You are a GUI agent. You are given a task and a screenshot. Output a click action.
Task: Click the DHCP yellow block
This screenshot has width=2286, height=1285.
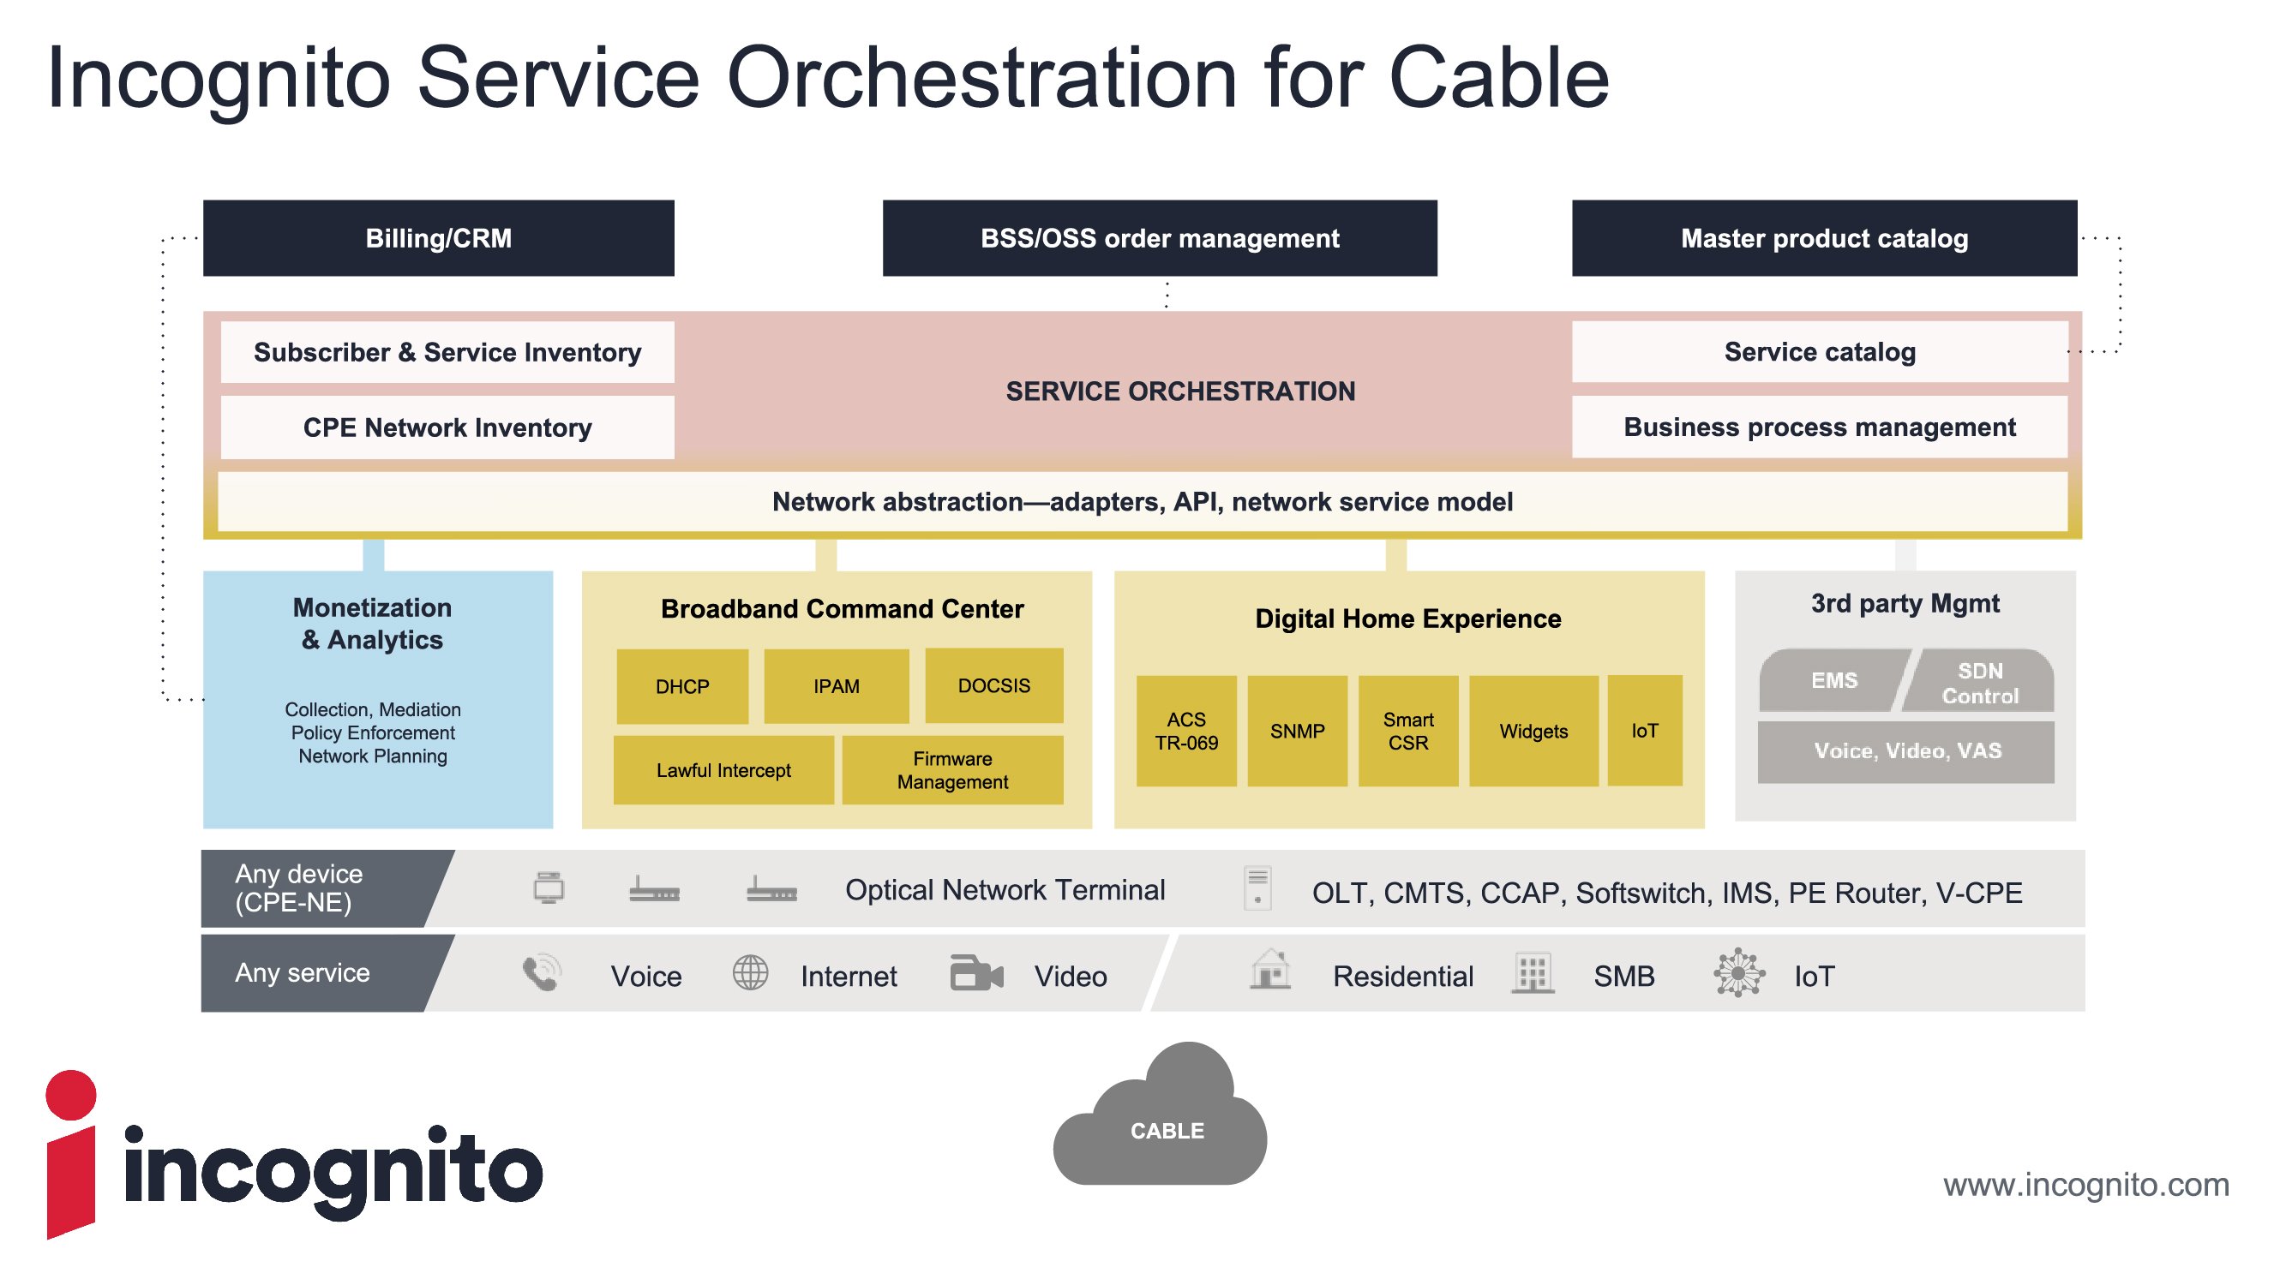(681, 686)
